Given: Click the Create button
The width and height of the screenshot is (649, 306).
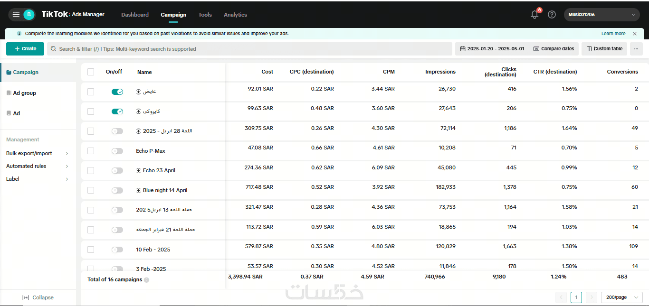Looking at the screenshot, I should [x=25, y=49].
